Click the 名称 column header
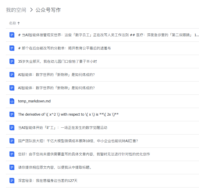This screenshot has height=189, width=199. tap(12, 23)
